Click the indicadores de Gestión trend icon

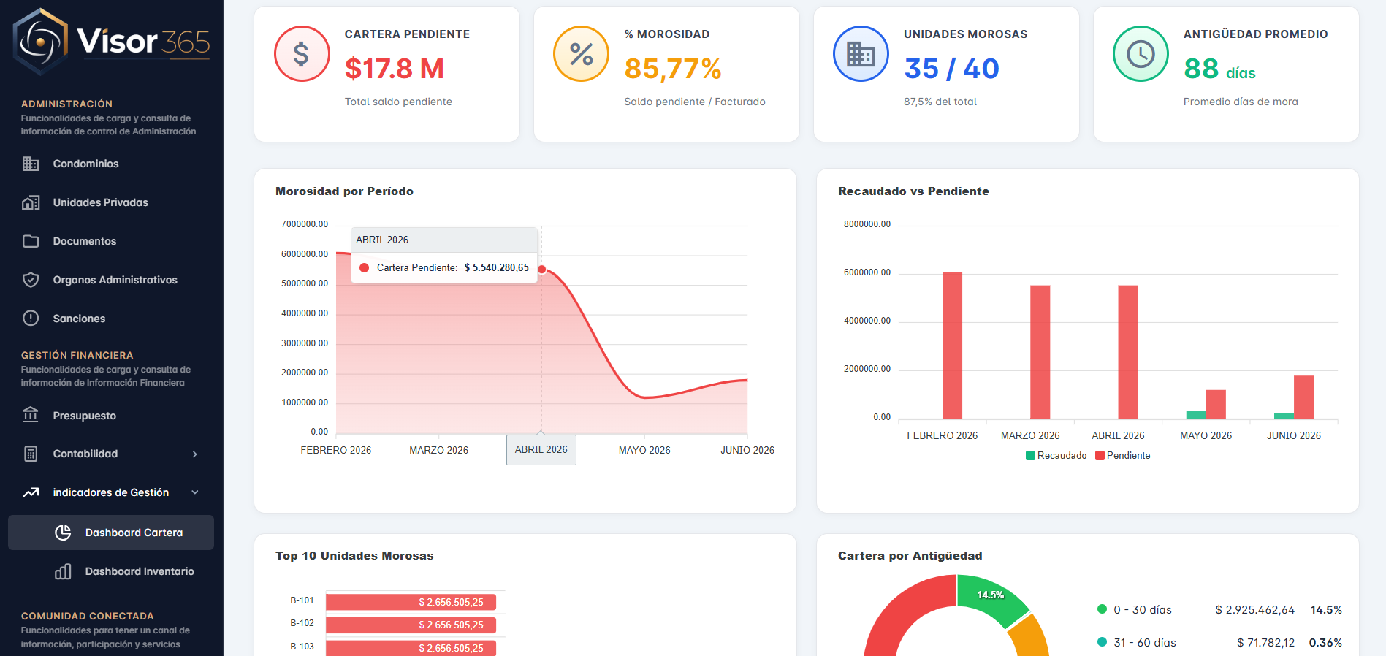pyautogui.click(x=31, y=492)
